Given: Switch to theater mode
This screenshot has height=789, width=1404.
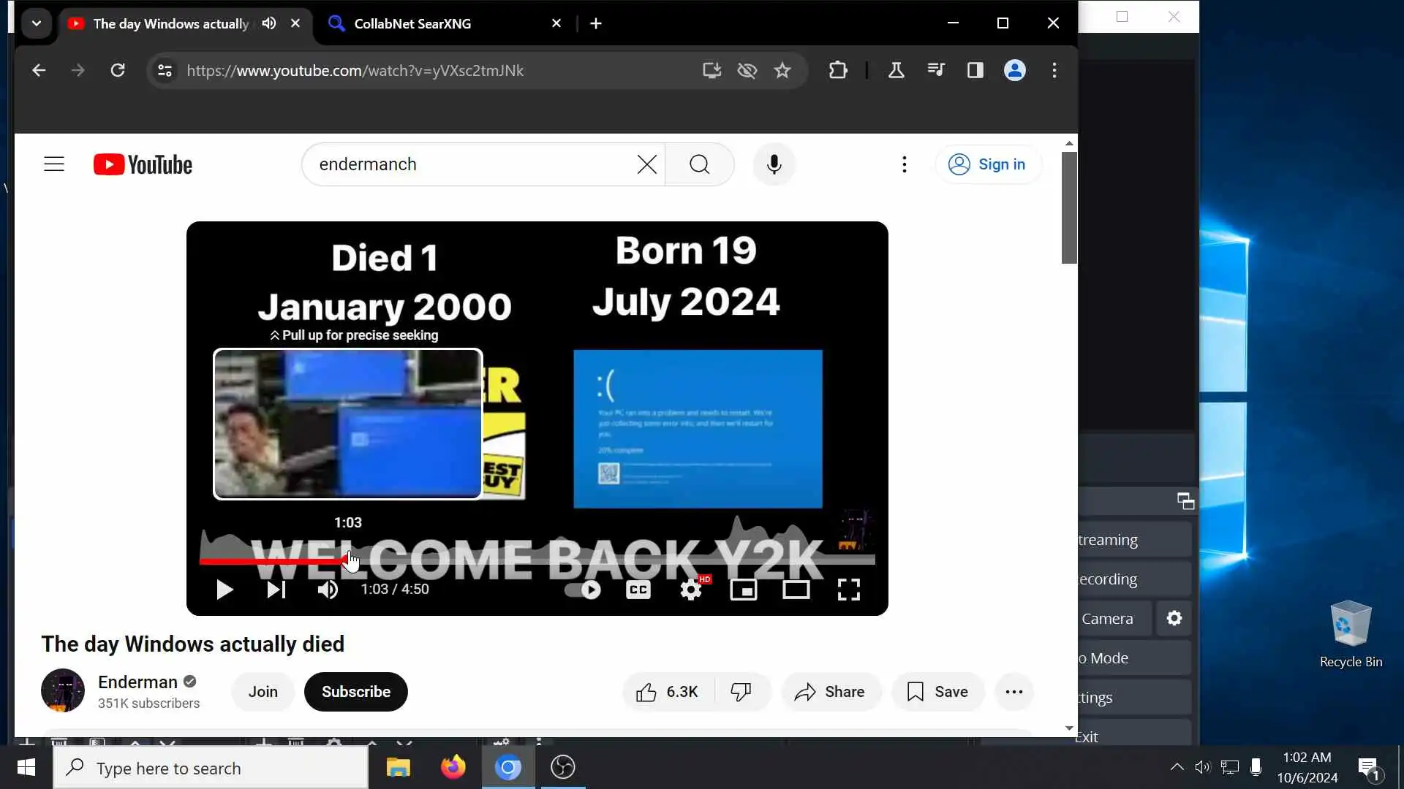Looking at the screenshot, I should pos(796,590).
